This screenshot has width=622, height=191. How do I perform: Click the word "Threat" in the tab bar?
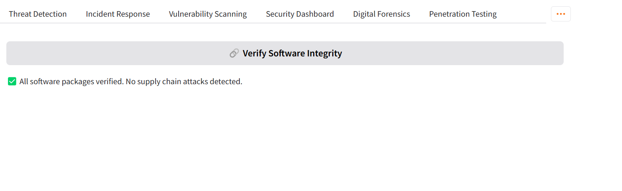pyautogui.click(x=20, y=14)
